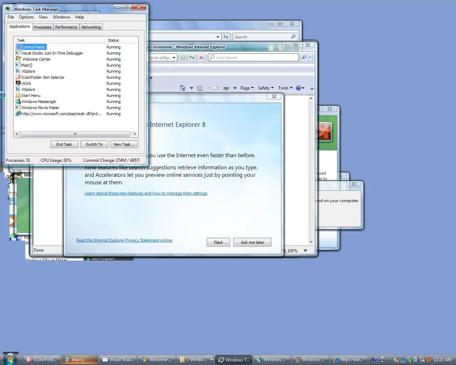The height and width of the screenshot is (365, 456).
Task: Open the Options menu in Task Manager
Action: coord(26,17)
